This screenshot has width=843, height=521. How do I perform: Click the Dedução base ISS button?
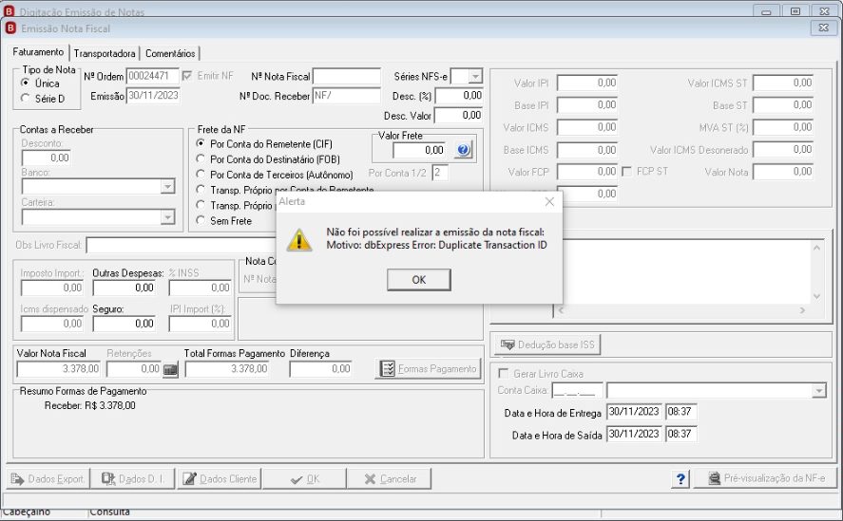tap(547, 344)
